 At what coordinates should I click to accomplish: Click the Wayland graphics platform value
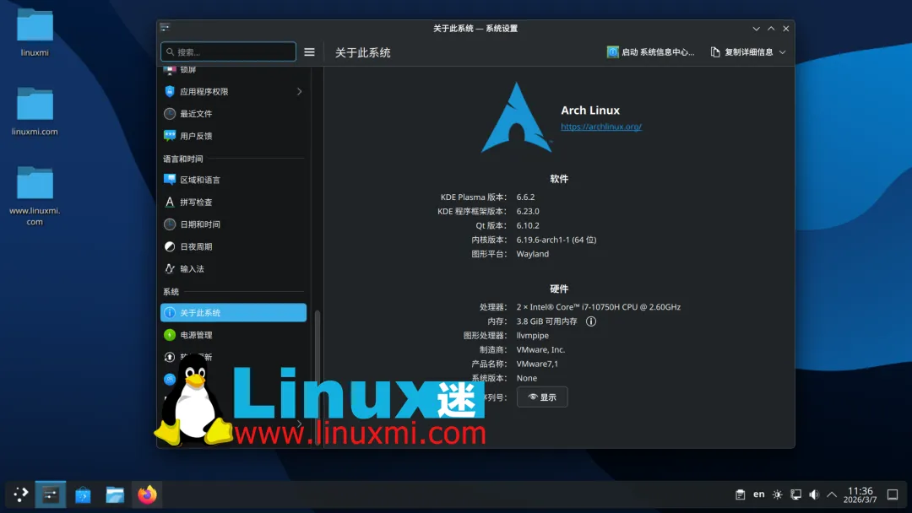[532, 254]
